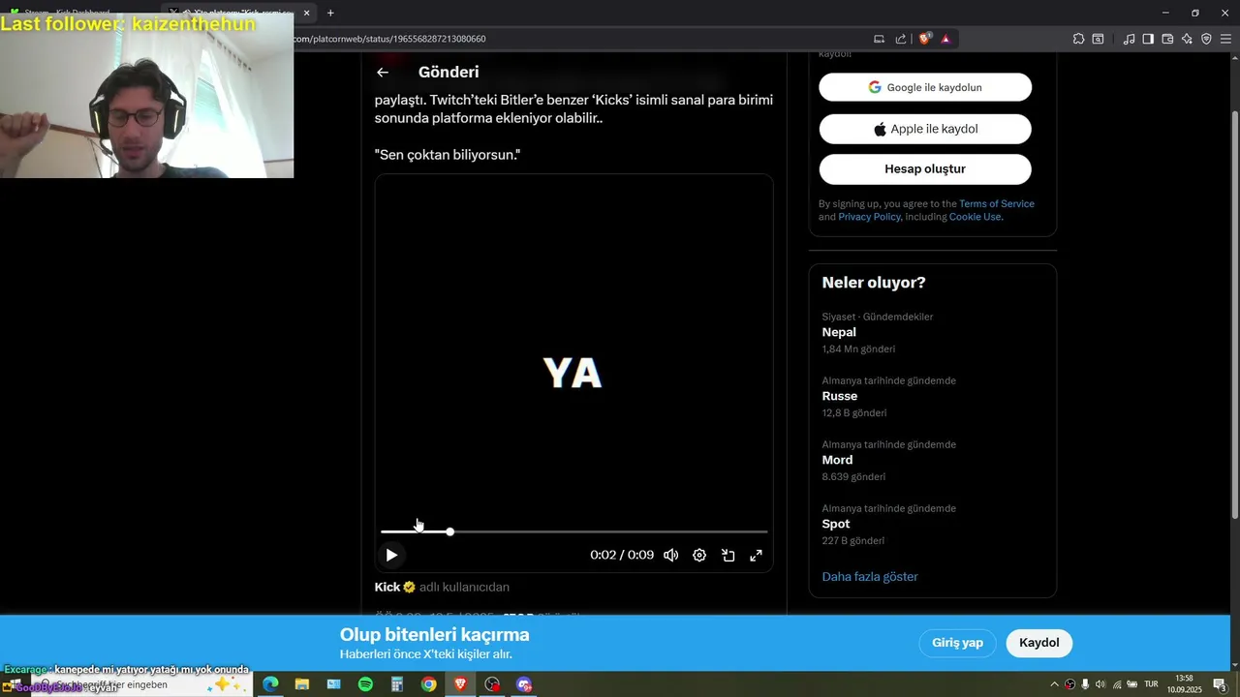
Task: Enter fullscreen mode for the video
Action: click(x=756, y=555)
